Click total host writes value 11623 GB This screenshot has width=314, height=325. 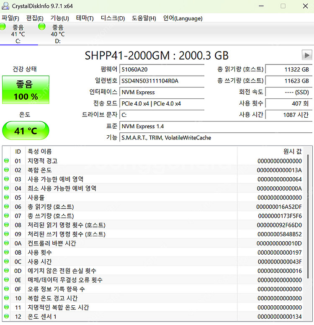tap(289, 81)
